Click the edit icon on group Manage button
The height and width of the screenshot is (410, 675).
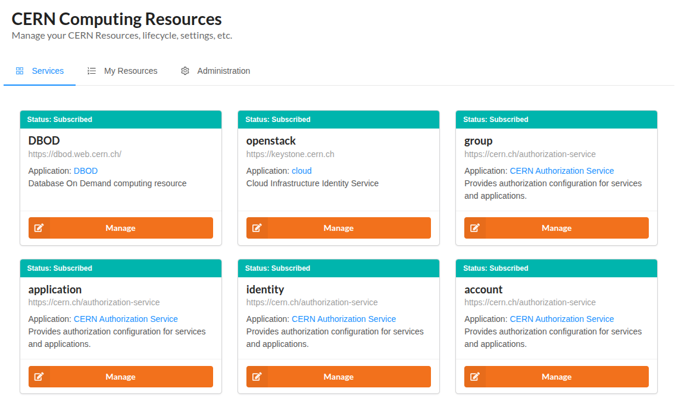(475, 228)
